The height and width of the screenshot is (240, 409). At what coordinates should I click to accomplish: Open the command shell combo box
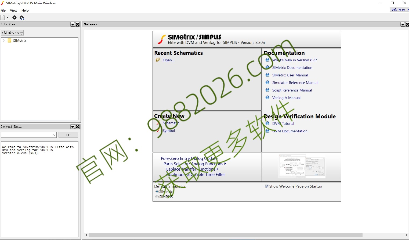tap(29, 135)
